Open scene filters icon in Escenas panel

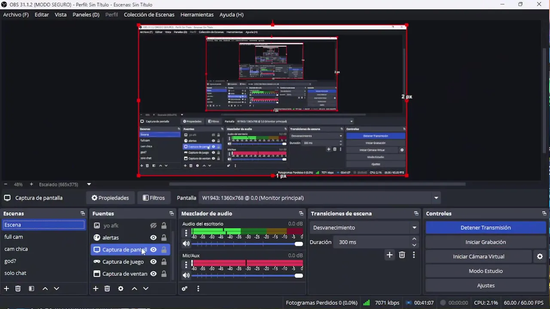[31, 289]
